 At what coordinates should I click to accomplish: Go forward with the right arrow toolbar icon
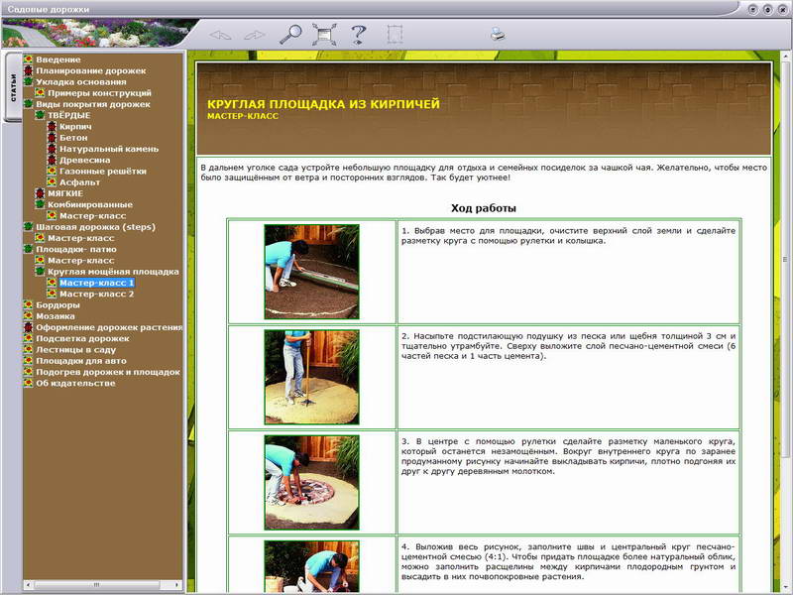tap(255, 35)
